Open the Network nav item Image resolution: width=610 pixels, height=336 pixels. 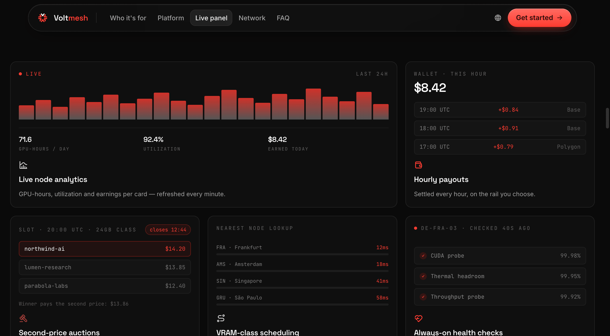(252, 18)
